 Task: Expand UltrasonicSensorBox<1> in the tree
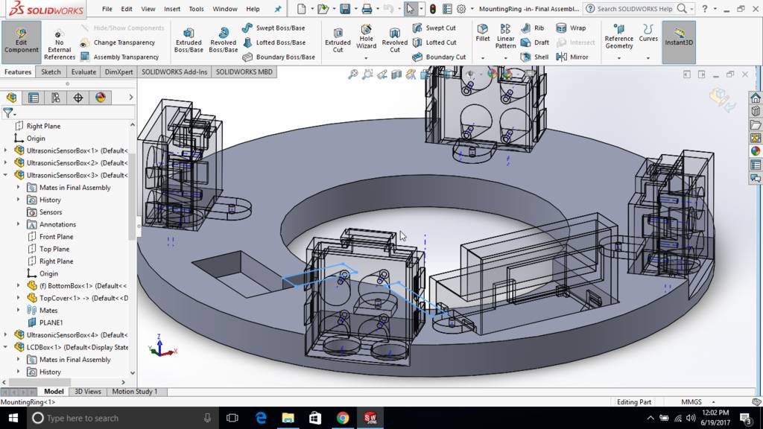click(x=6, y=150)
